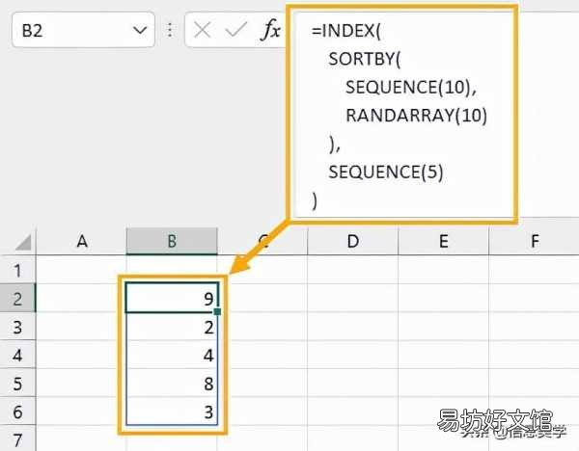Viewport: 579px width, 451px height.
Task: Click cell B6 containing 3
Action: tap(172, 411)
